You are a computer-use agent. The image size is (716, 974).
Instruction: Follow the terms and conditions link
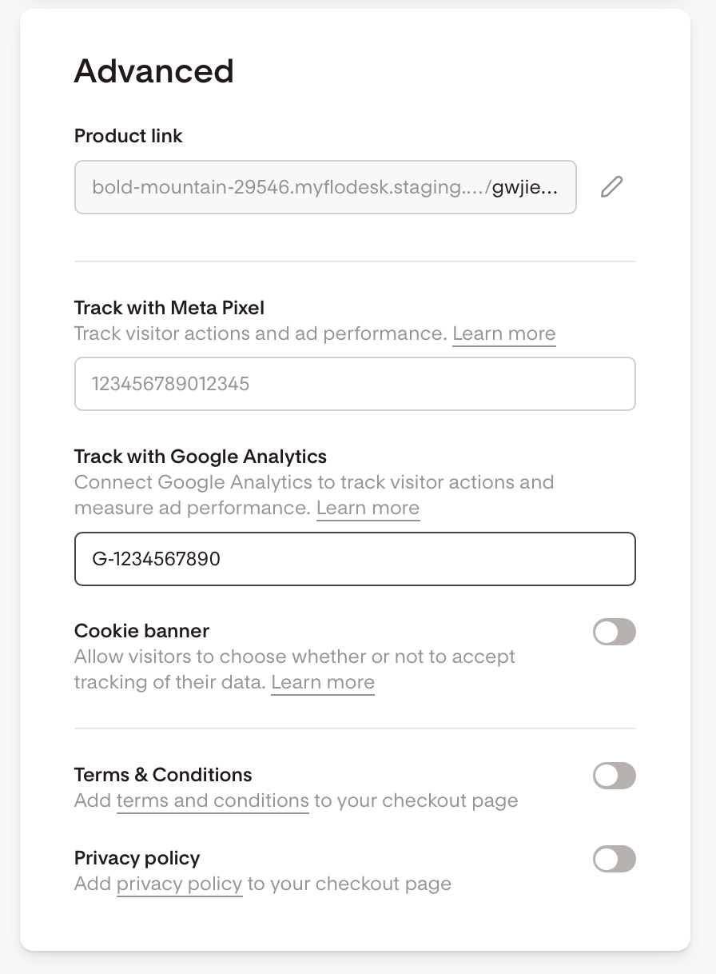pyautogui.click(x=213, y=800)
